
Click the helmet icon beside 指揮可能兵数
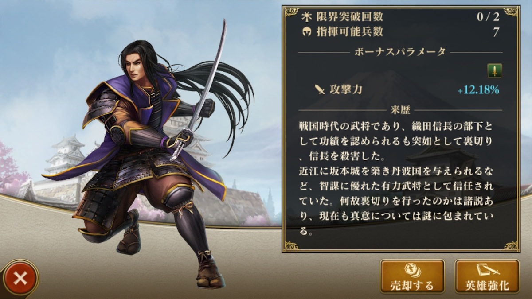(x=306, y=32)
